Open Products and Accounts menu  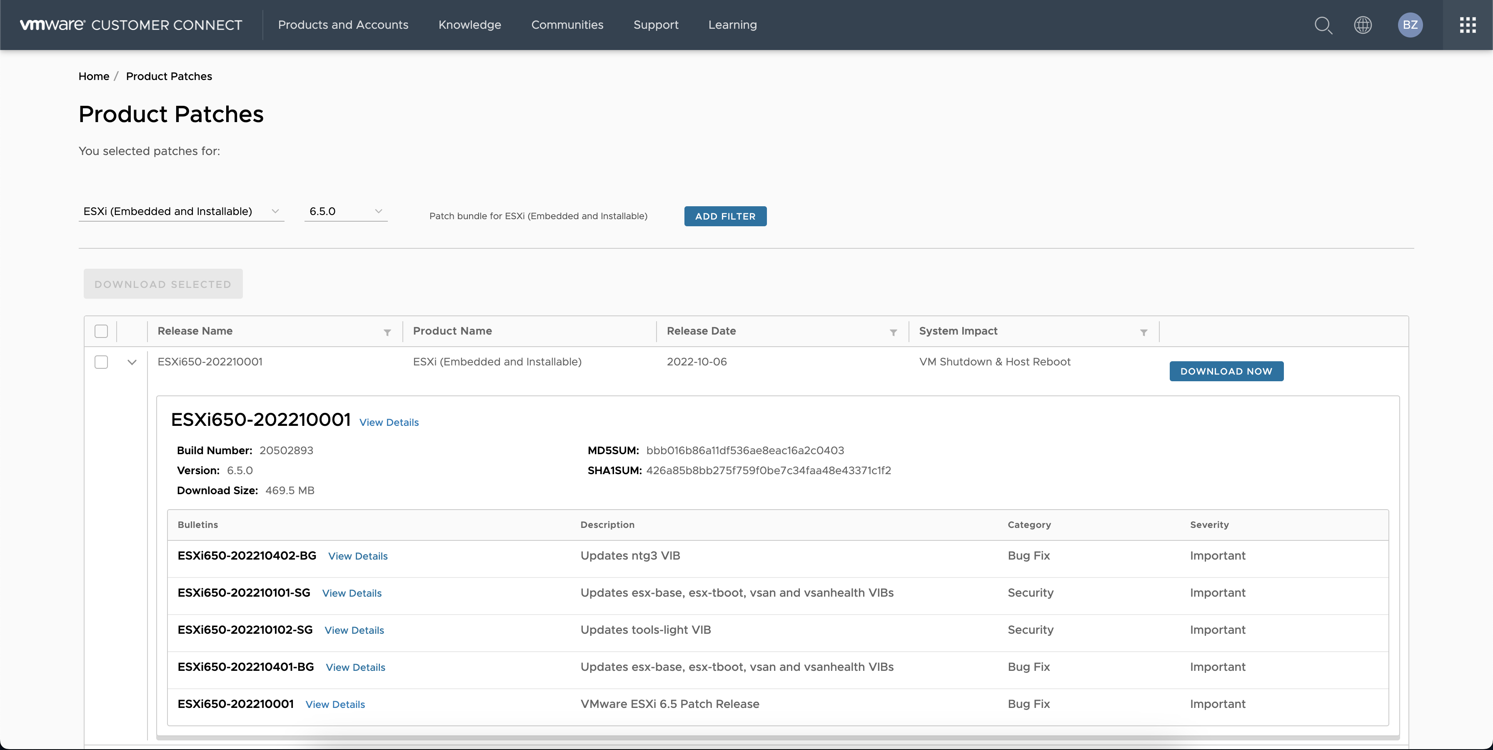tap(343, 25)
